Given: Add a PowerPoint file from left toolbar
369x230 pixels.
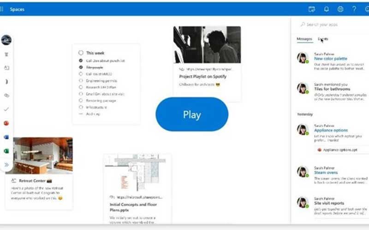Looking at the screenshot, I should pyautogui.click(x=6, y=123).
